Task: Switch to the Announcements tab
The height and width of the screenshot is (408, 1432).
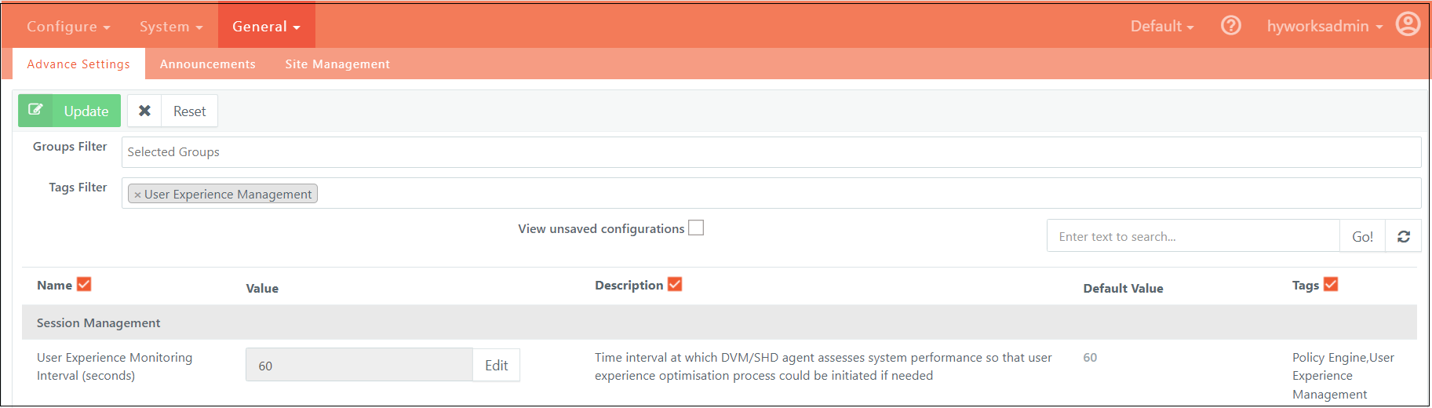Action: 208,64
